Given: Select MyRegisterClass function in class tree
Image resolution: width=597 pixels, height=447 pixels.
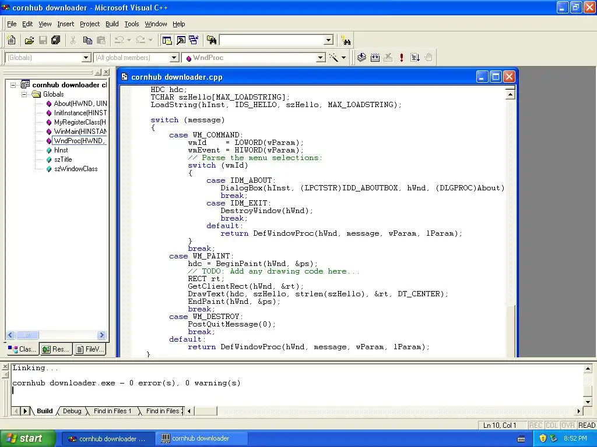Looking at the screenshot, I should [80, 122].
